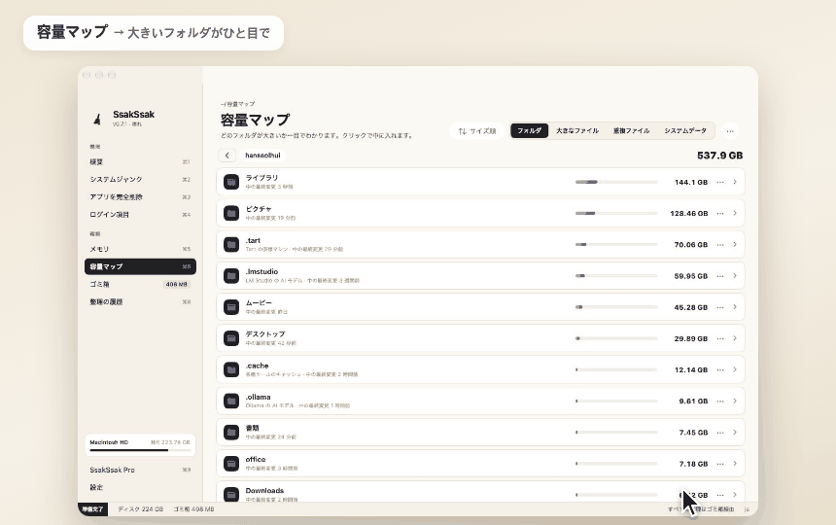Open the three-dot menu on the .tart row

click(x=720, y=245)
